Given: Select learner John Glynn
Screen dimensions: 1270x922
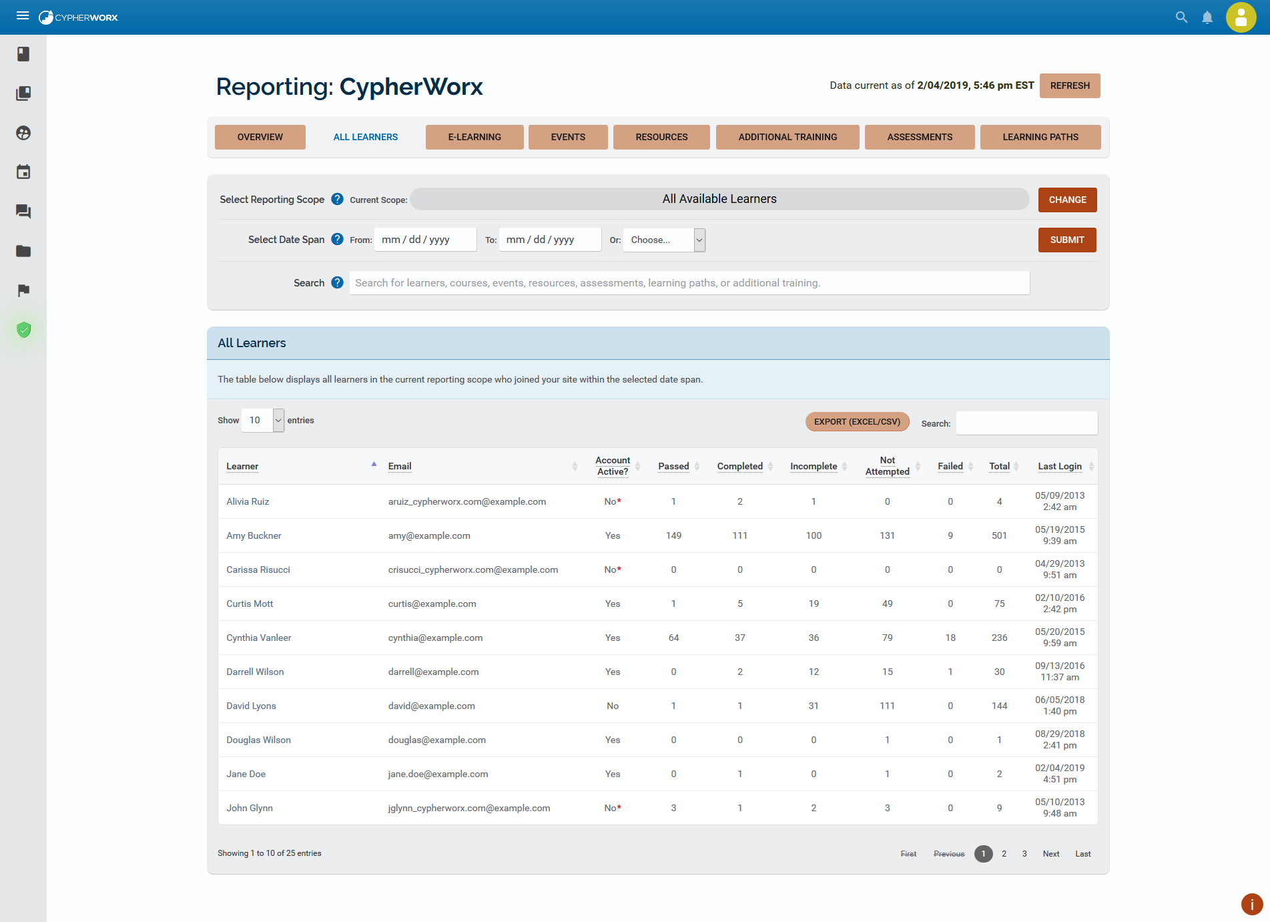Looking at the screenshot, I should [x=250, y=808].
